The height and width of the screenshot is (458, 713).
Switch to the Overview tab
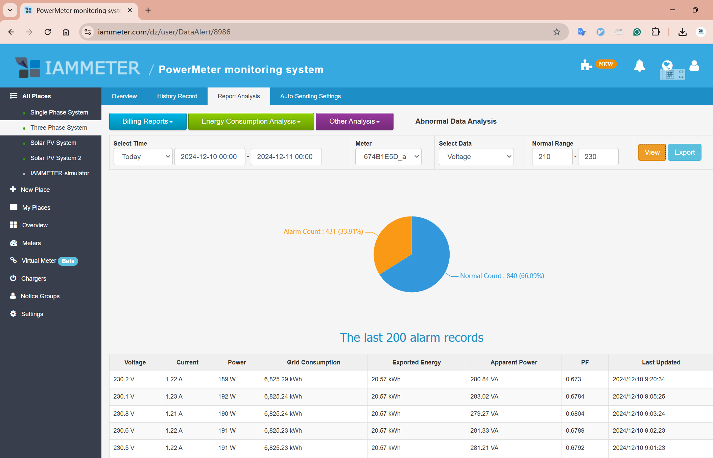(124, 96)
